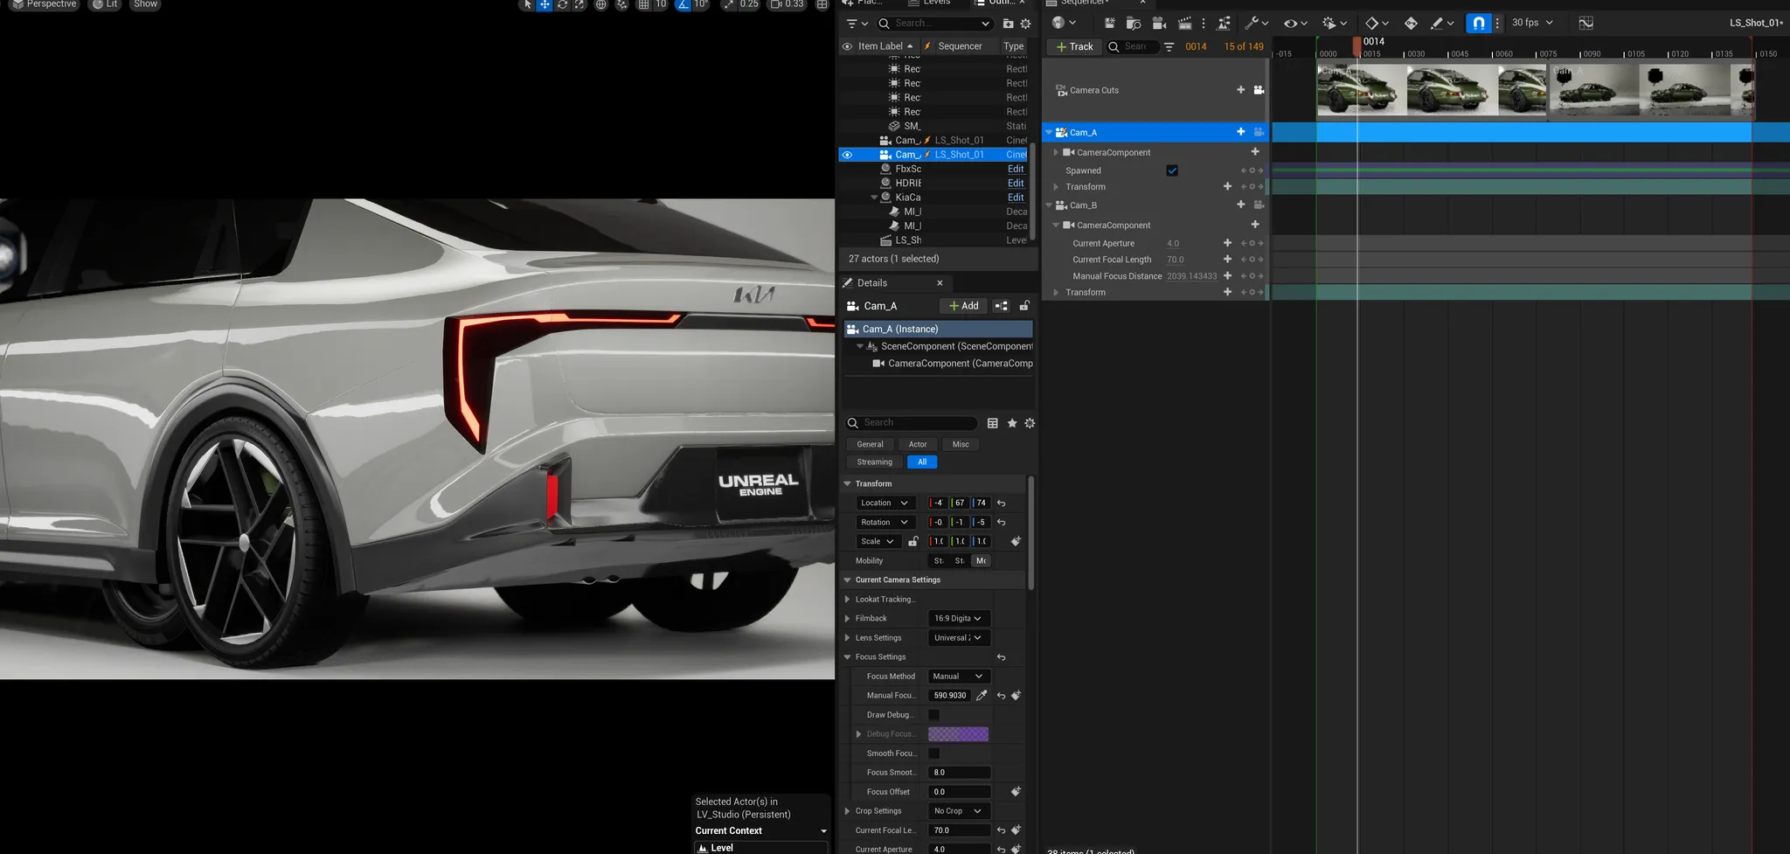1790x854 pixels.
Task: Lock viewport to Camera Cuts camera icon
Action: click(1259, 90)
